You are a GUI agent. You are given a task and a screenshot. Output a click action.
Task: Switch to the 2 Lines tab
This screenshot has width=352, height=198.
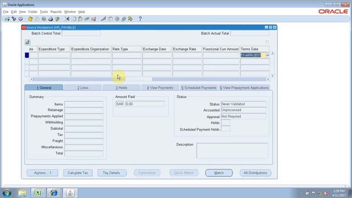(x=83, y=88)
